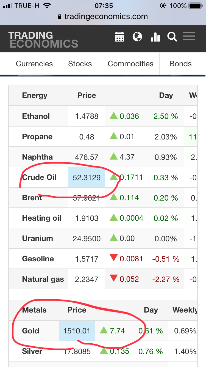Open the Commodities tab
The image size is (206, 367).
pos(130,64)
